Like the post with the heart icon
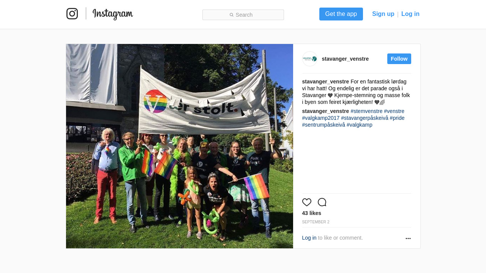Viewport: 486px width, 273px height. (x=307, y=202)
